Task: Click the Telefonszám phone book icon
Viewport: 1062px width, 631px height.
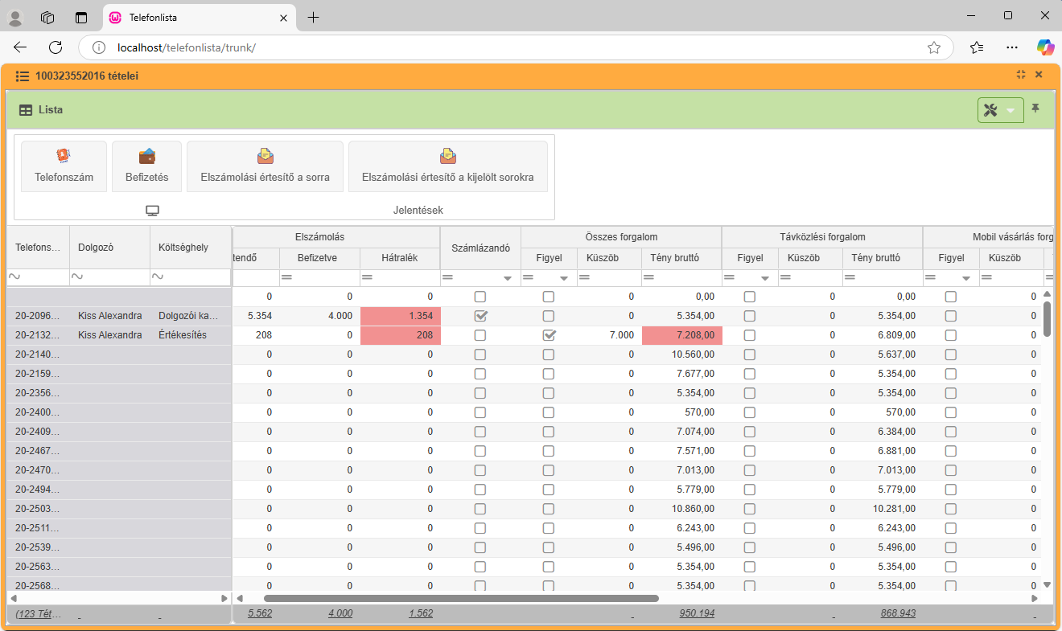Action: click(64, 157)
